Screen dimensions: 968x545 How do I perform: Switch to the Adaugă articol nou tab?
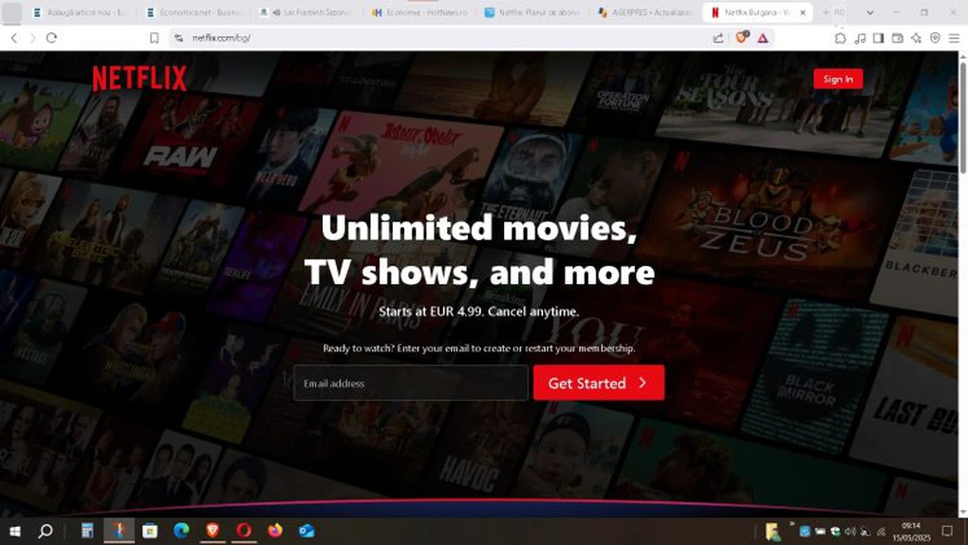click(79, 12)
